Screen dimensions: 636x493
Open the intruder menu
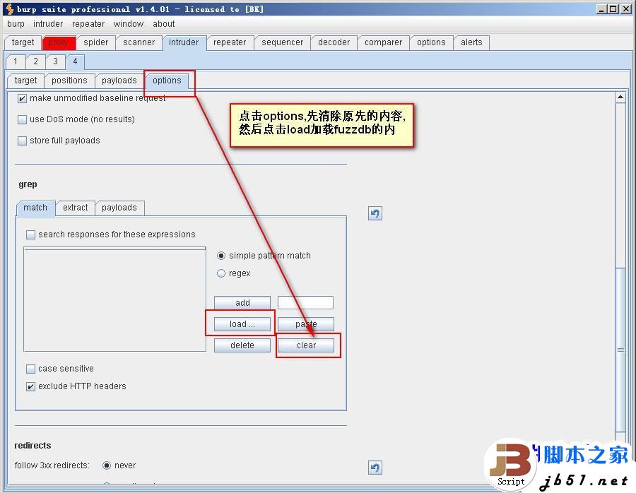tap(47, 23)
